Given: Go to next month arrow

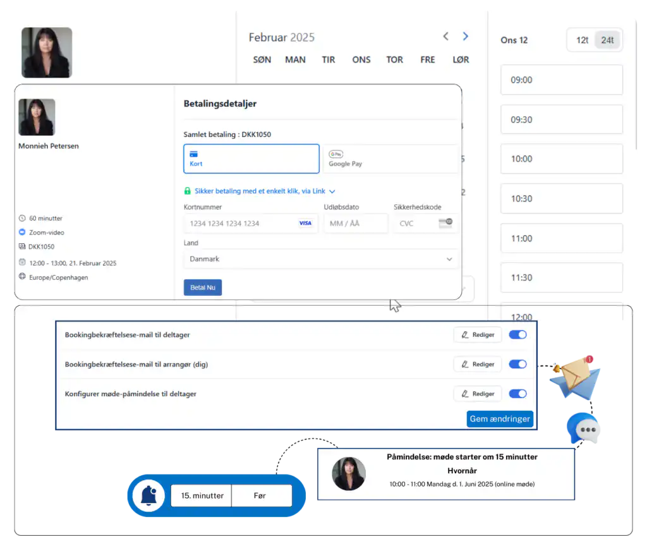Looking at the screenshot, I should (x=466, y=37).
